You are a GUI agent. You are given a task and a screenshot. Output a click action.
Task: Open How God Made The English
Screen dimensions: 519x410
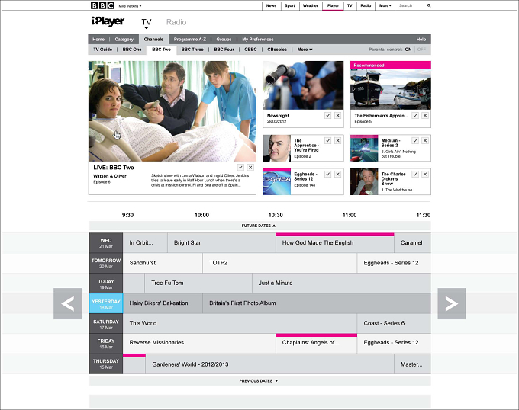pyautogui.click(x=334, y=243)
